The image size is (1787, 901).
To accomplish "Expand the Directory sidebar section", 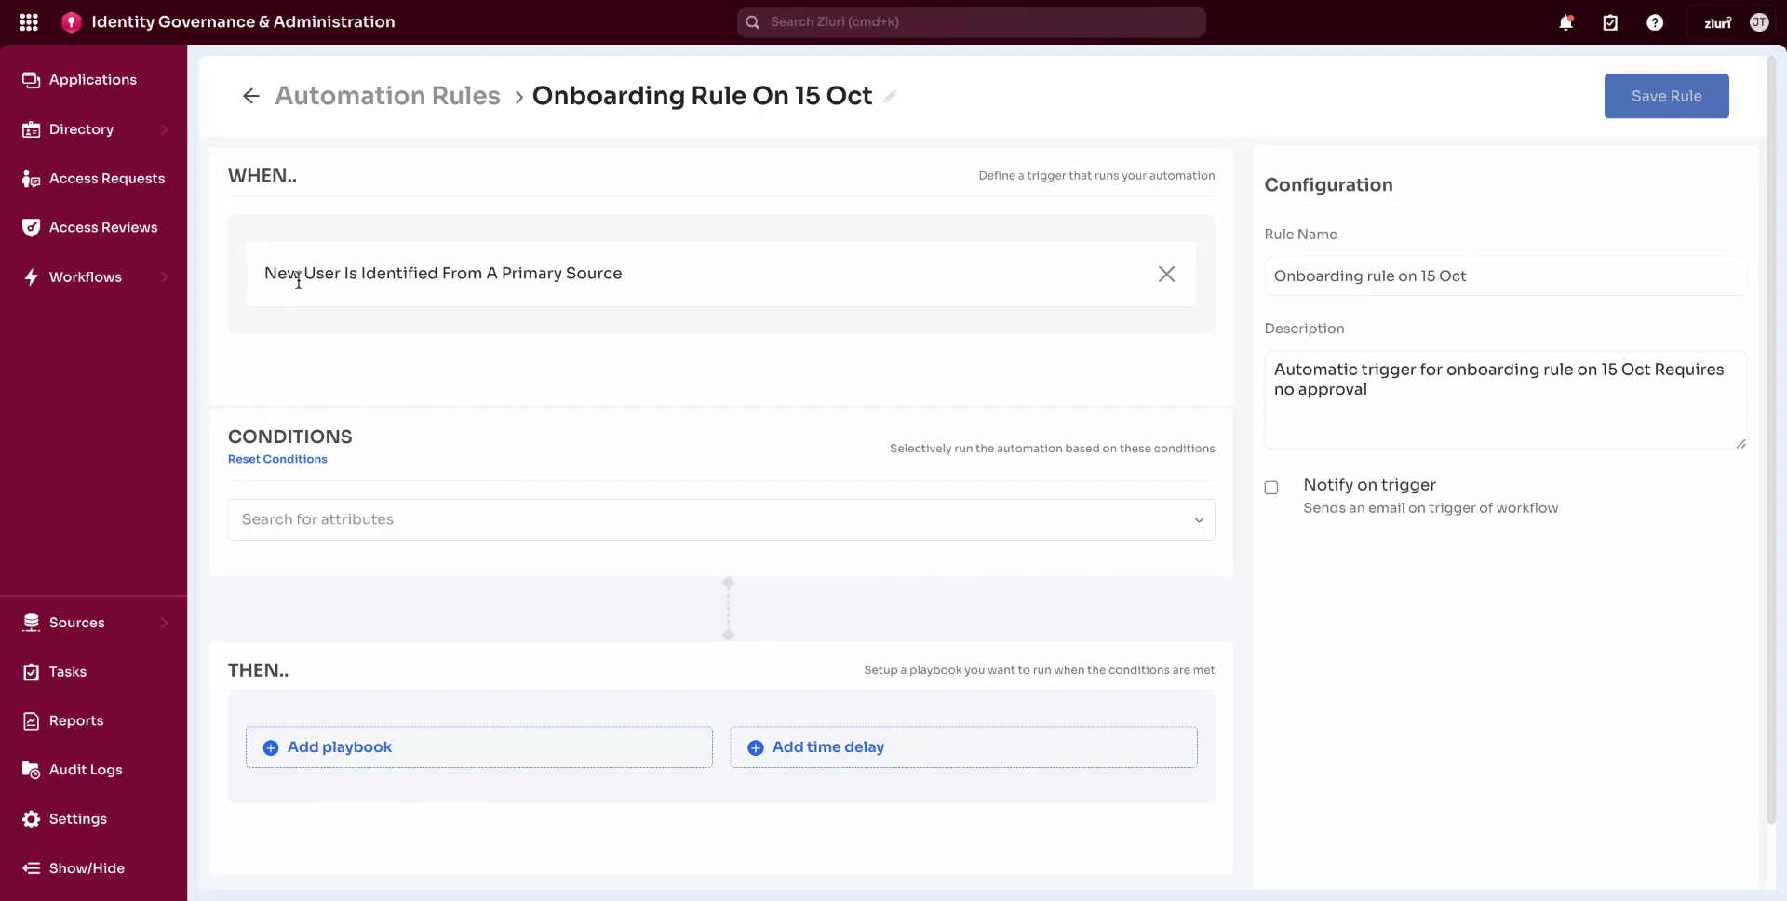I will pos(82,129).
